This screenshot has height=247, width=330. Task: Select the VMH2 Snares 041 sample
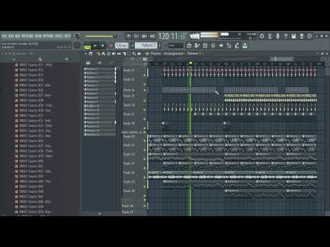pos(29,166)
